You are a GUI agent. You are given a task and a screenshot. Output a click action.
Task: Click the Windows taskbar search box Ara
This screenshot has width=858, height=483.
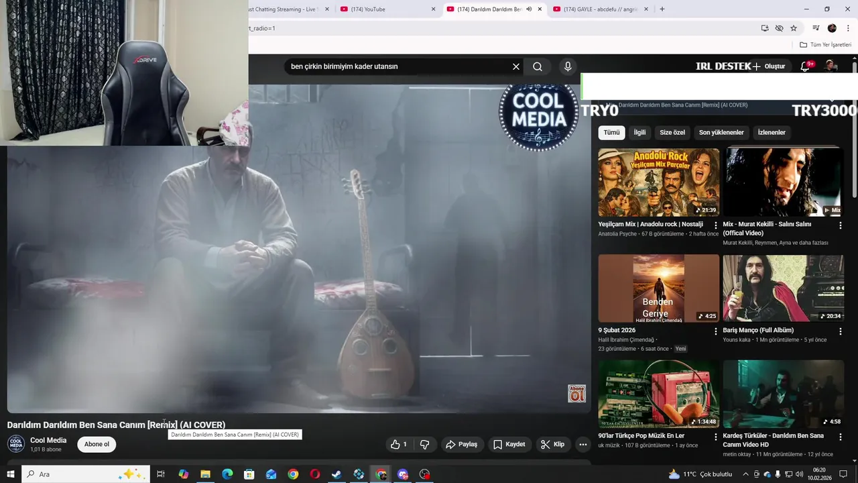point(86,474)
